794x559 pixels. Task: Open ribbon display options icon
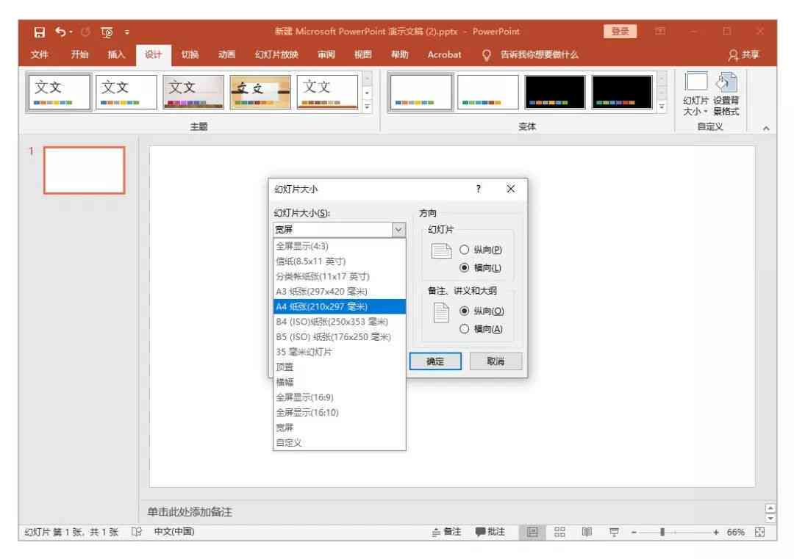[659, 32]
